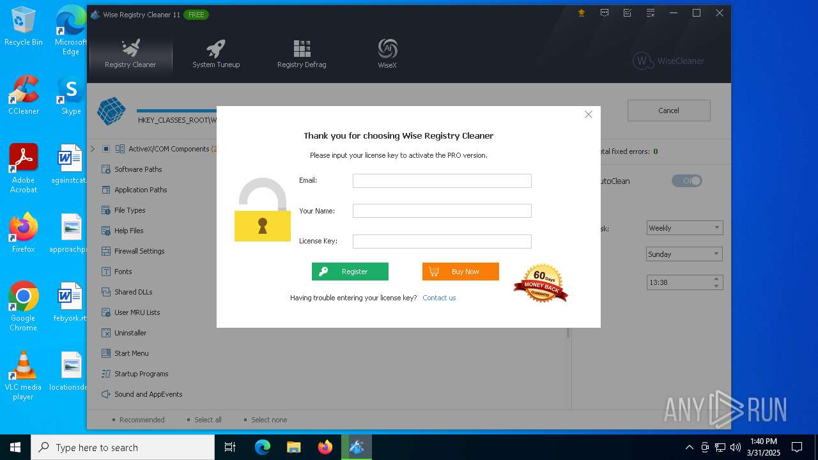
Task: Open Adobe Acrobat desktop shortcut
Action: (x=24, y=169)
